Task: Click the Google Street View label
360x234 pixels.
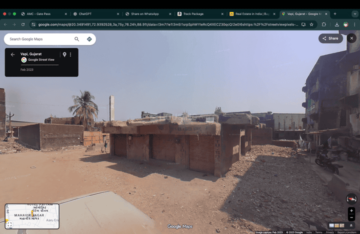Action: (x=41, y=59)
